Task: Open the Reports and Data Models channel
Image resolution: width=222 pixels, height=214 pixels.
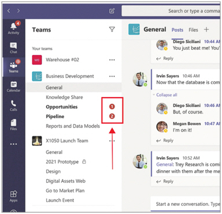Action: [73, 126]
